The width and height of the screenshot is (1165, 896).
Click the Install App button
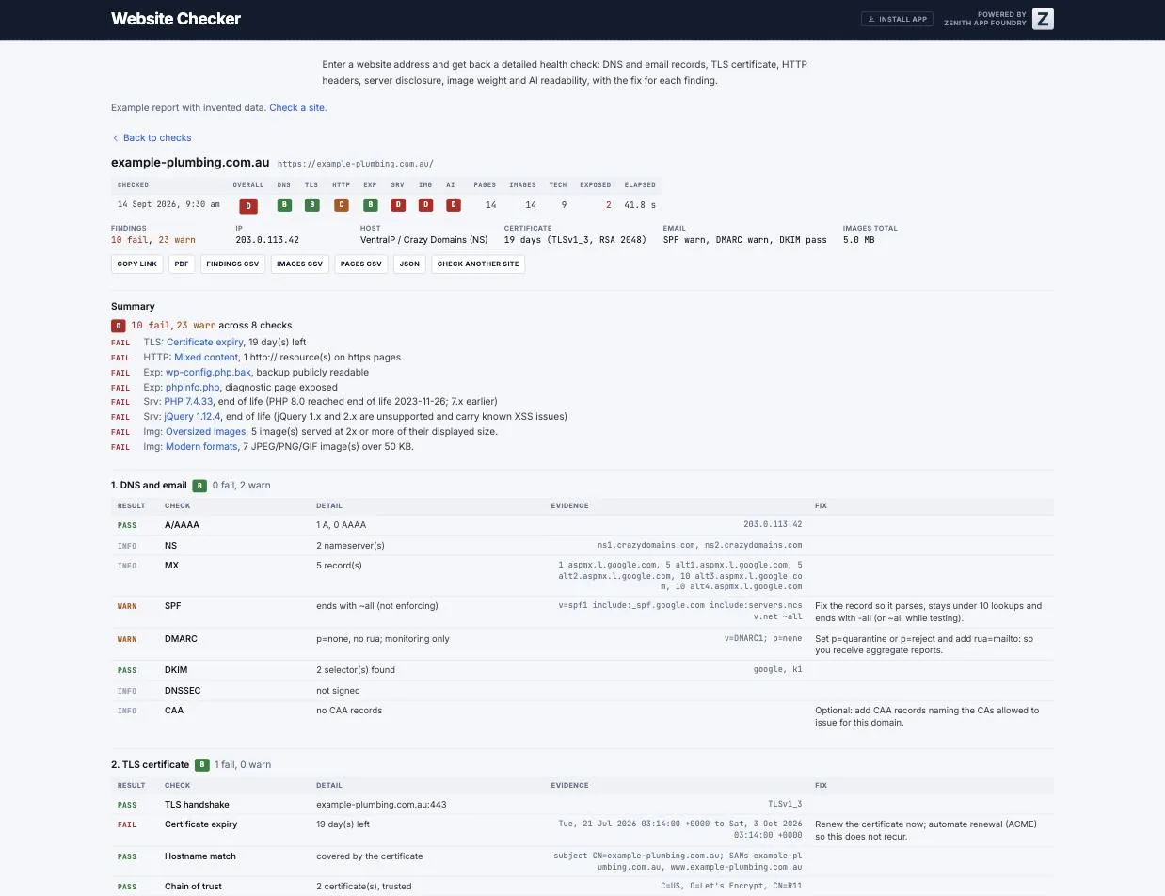point(897,19)
